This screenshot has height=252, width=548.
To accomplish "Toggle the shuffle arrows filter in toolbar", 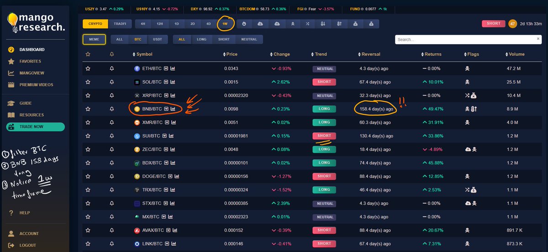I will pyautogui.click(x=308, y=24).
